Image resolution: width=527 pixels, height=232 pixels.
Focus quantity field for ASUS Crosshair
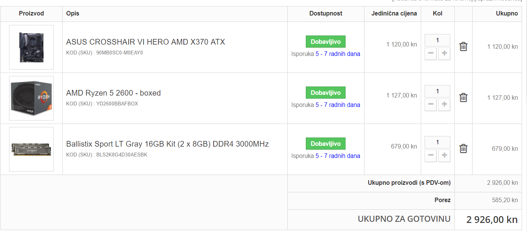(437, 40)
